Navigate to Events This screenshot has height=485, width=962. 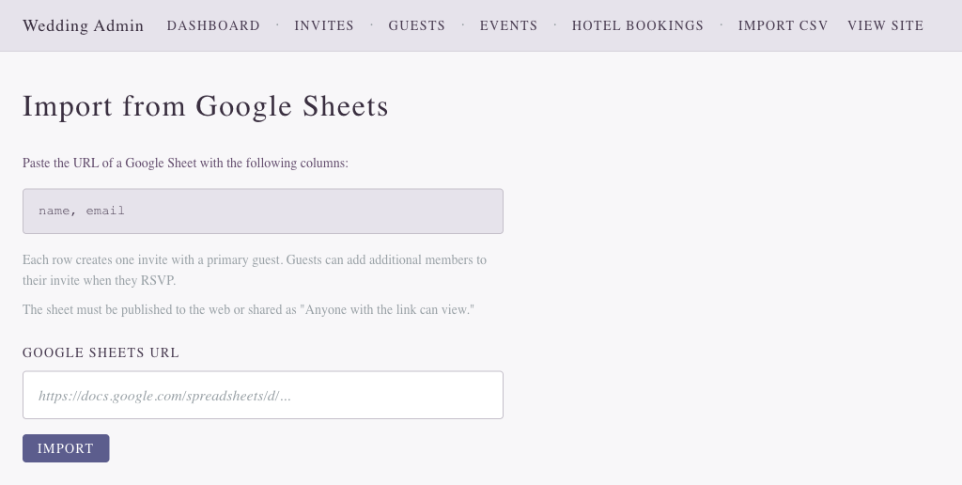pos(508,25)
